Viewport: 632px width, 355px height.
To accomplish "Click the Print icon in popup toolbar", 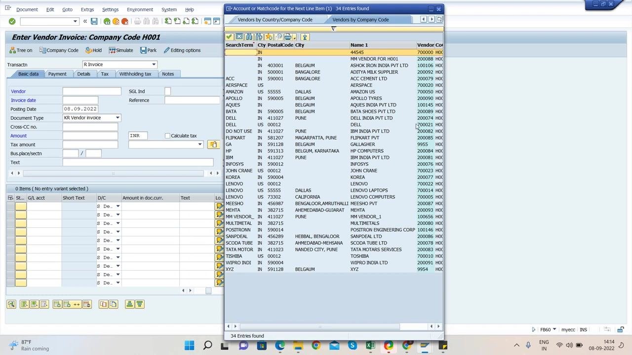I will pyautogui.click(x=288, y=37).
